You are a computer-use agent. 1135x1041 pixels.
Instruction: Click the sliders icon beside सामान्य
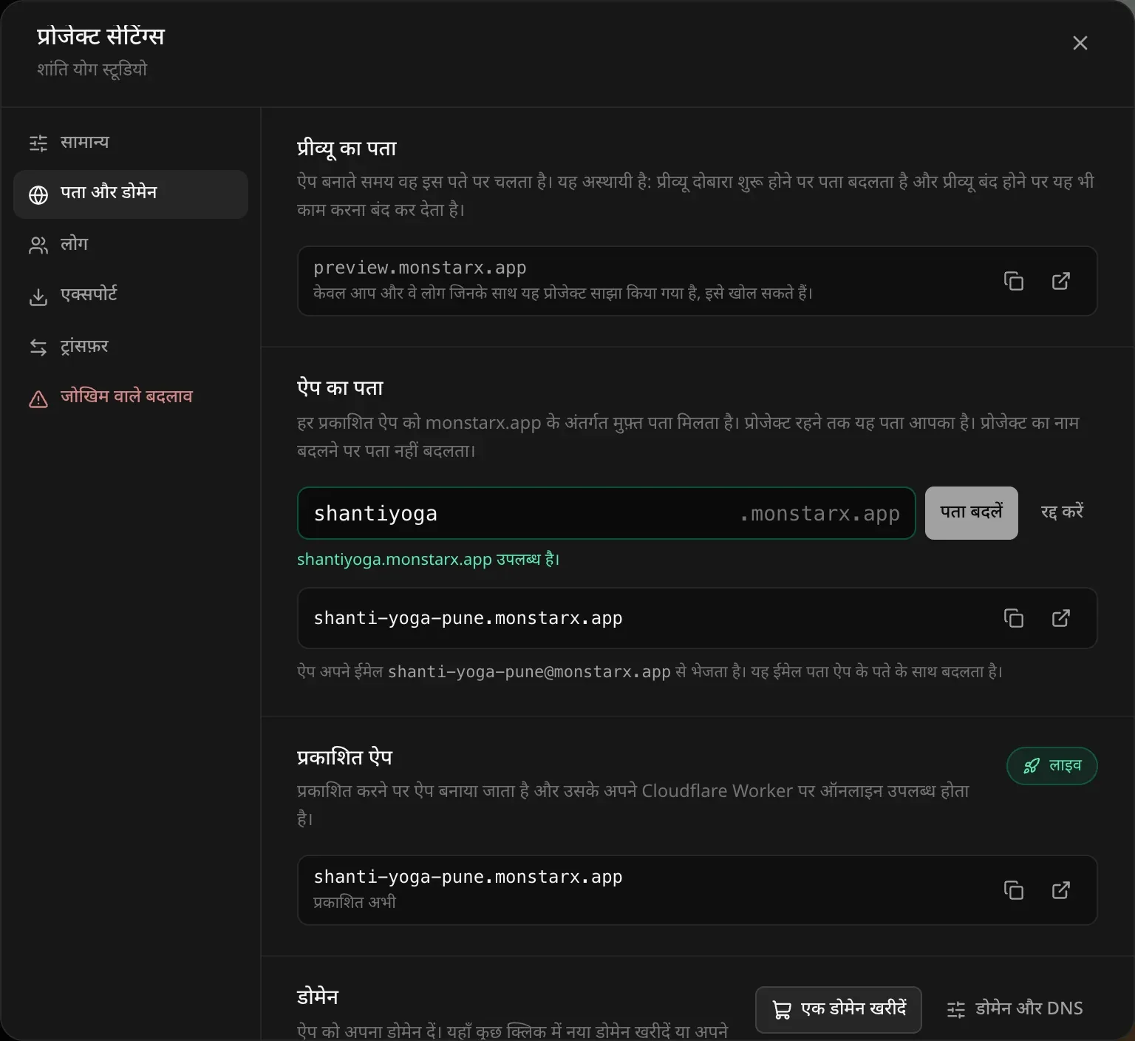pos(38,143)
